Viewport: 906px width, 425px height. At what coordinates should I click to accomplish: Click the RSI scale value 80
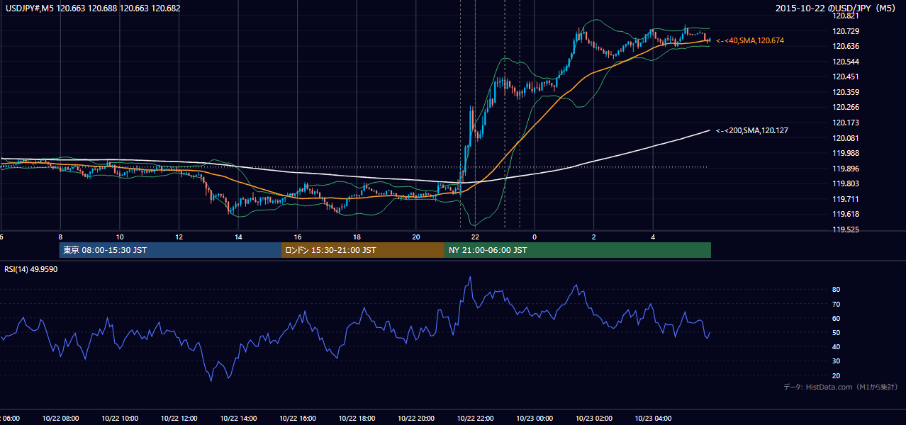837,290
